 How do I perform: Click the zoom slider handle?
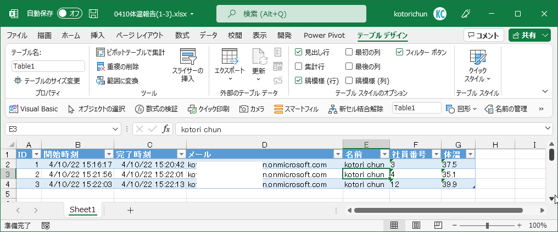click(x=488, y=225)
